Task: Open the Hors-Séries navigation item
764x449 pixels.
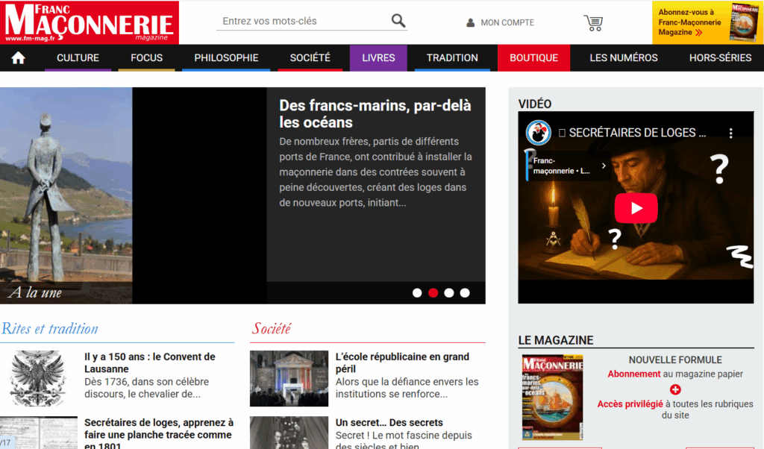Action: tap(720, 58)
